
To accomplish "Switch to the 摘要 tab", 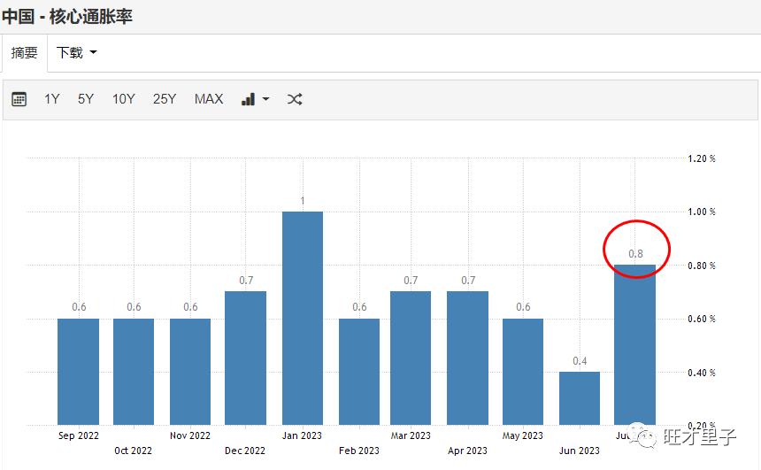I will (x=24, y=53).
